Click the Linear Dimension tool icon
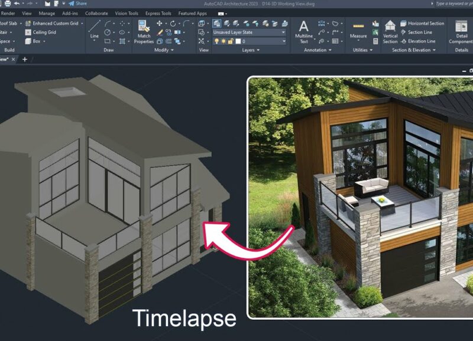Screen dimensions: 473x341 (322, 24)
